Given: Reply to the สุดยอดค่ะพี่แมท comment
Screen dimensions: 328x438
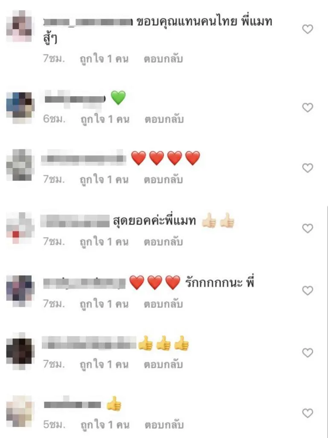Looking at the screenshot, I should [x=163, y=242].
